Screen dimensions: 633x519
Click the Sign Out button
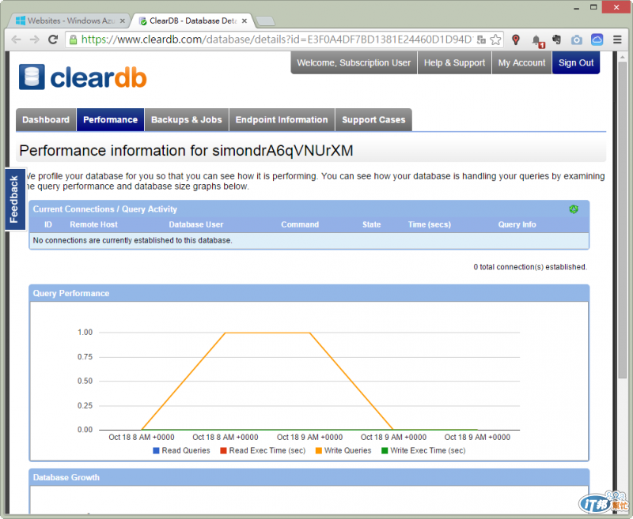[x=576, y=63]
